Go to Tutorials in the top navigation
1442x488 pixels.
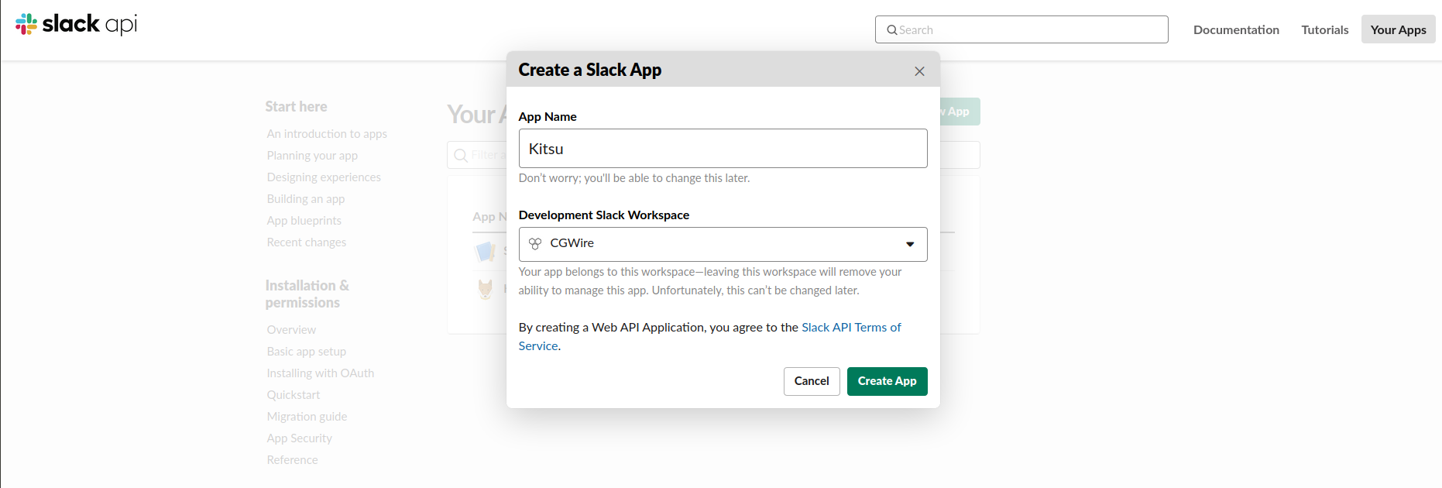[1324, 30]
